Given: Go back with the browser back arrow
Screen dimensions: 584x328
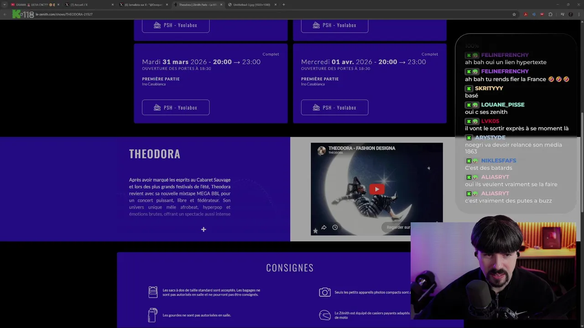Looking at the screenshot, I should click(x=5, y=14).
